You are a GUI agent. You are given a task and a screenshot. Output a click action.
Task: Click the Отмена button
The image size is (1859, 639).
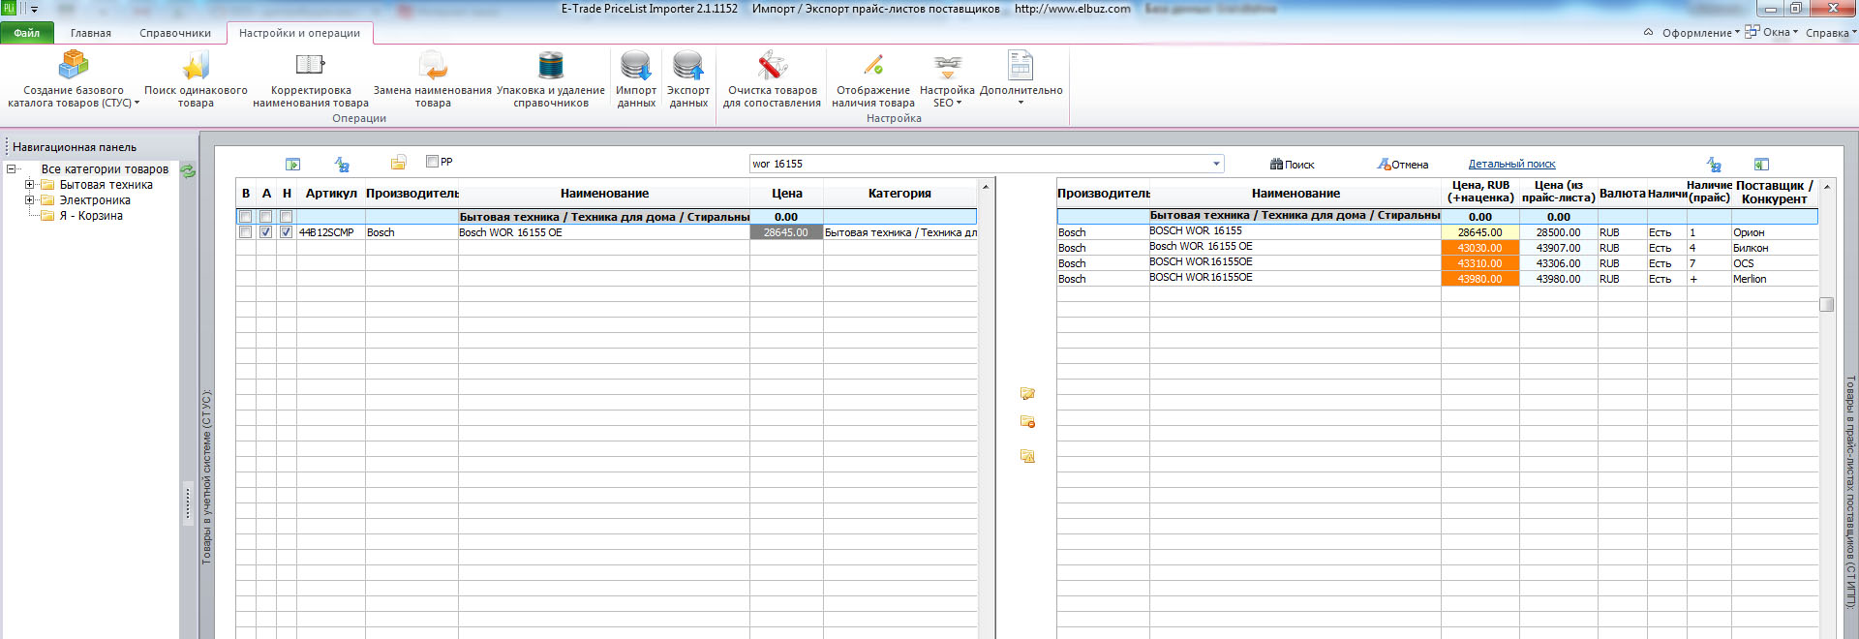click(1403, 165)
